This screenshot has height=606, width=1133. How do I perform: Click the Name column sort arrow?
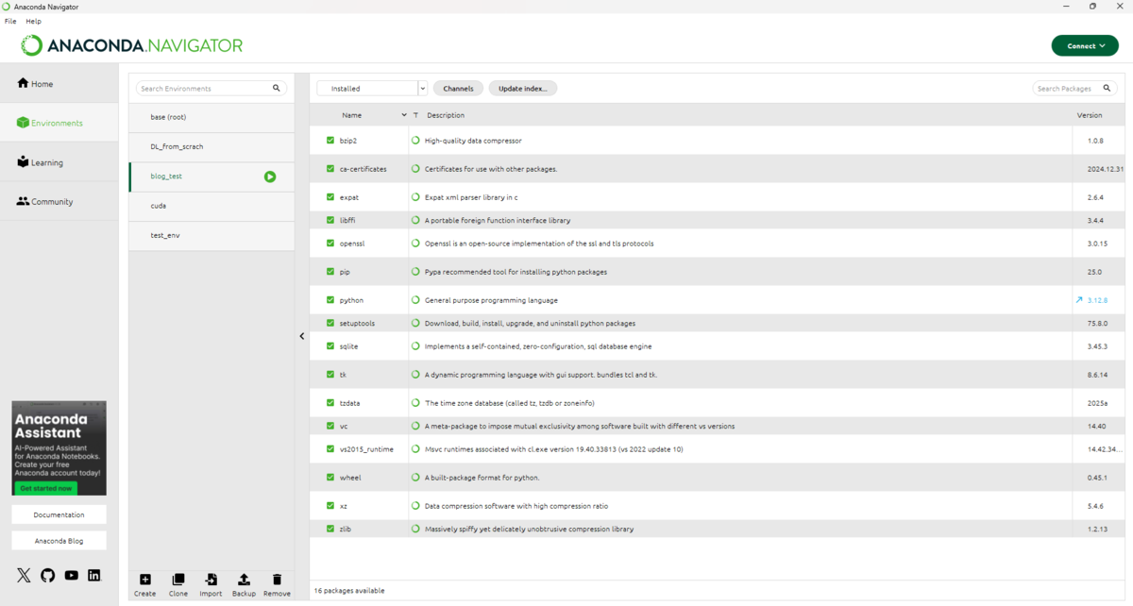click(404, 115)
